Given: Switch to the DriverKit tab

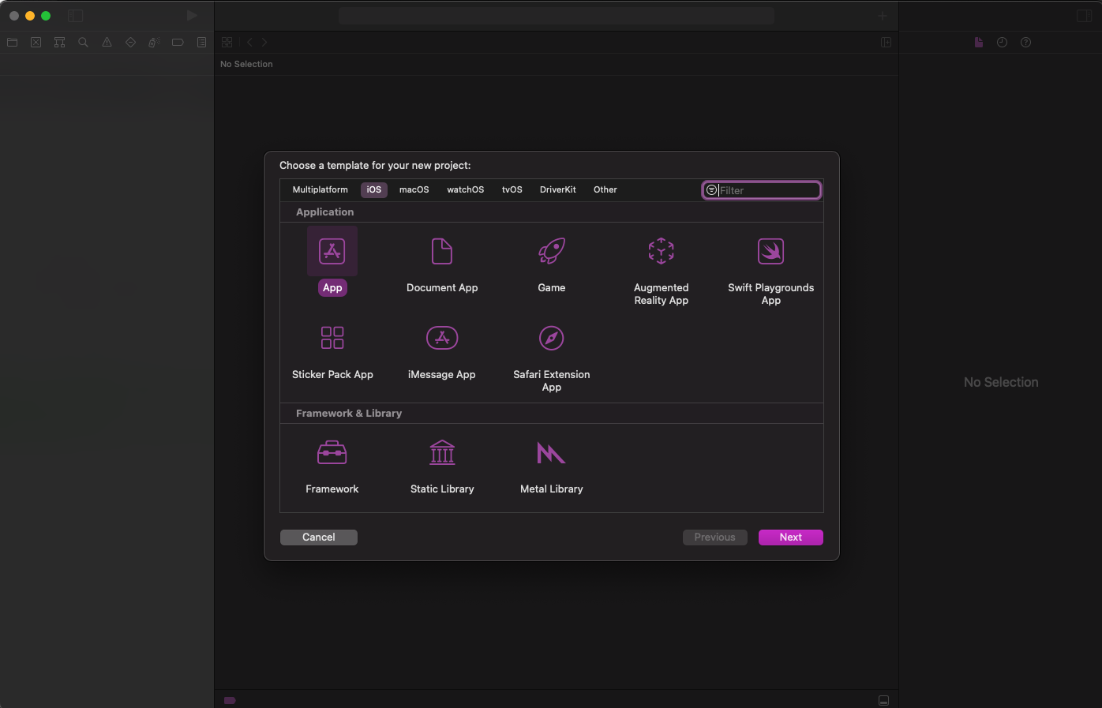Looking at the screenshot, I should pyautogui.click(x=558, y=189).
